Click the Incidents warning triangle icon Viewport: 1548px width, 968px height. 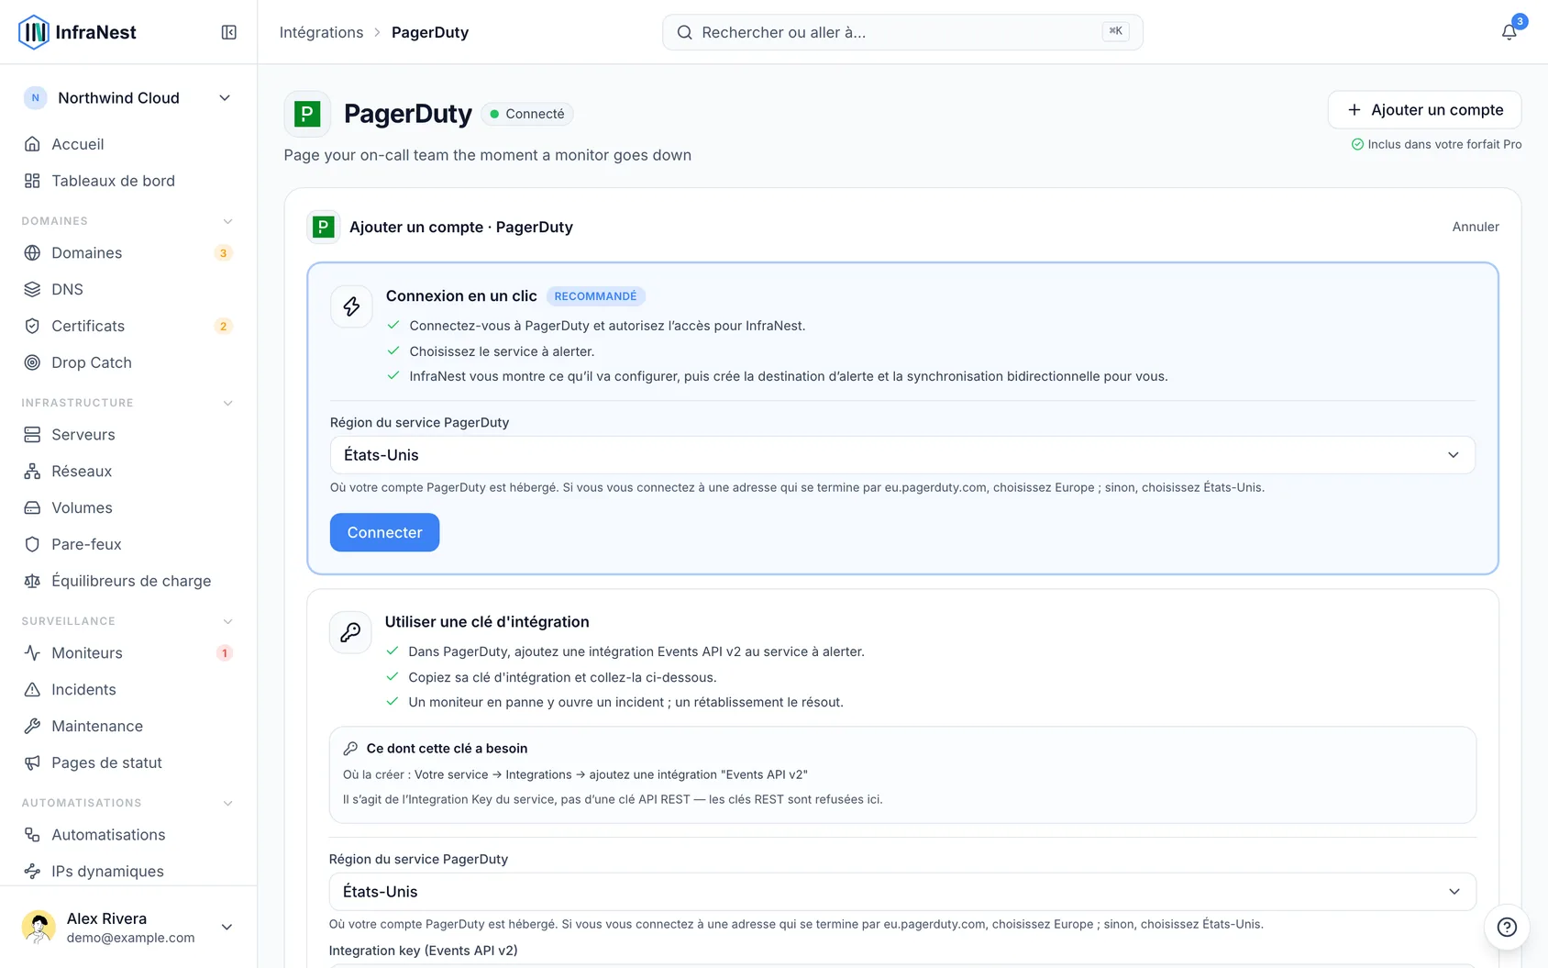pyautogui.click(x=32, y=689)
